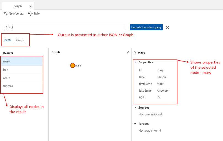Choose robin from the Results list

22,78
